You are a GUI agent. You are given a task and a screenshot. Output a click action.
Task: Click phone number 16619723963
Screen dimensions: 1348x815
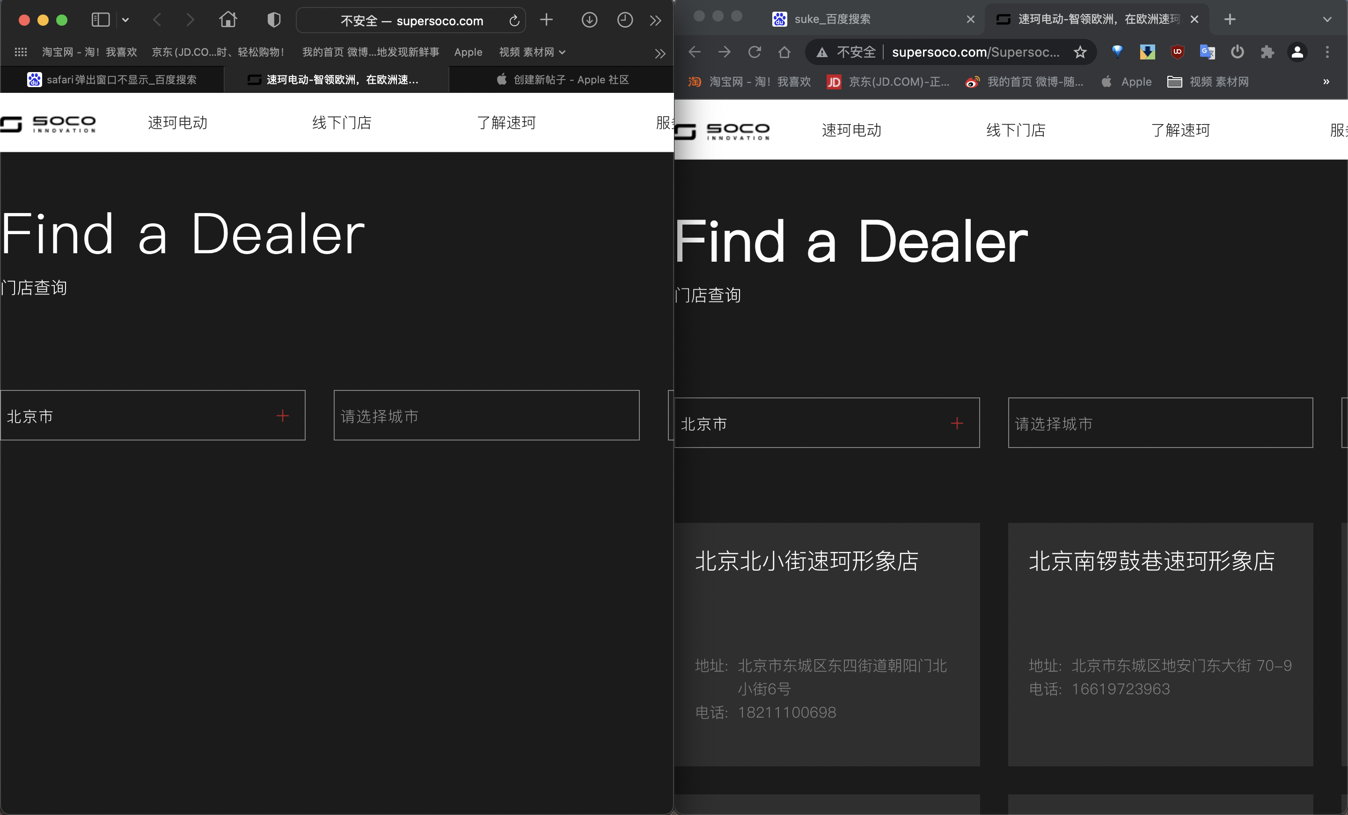1121,689
